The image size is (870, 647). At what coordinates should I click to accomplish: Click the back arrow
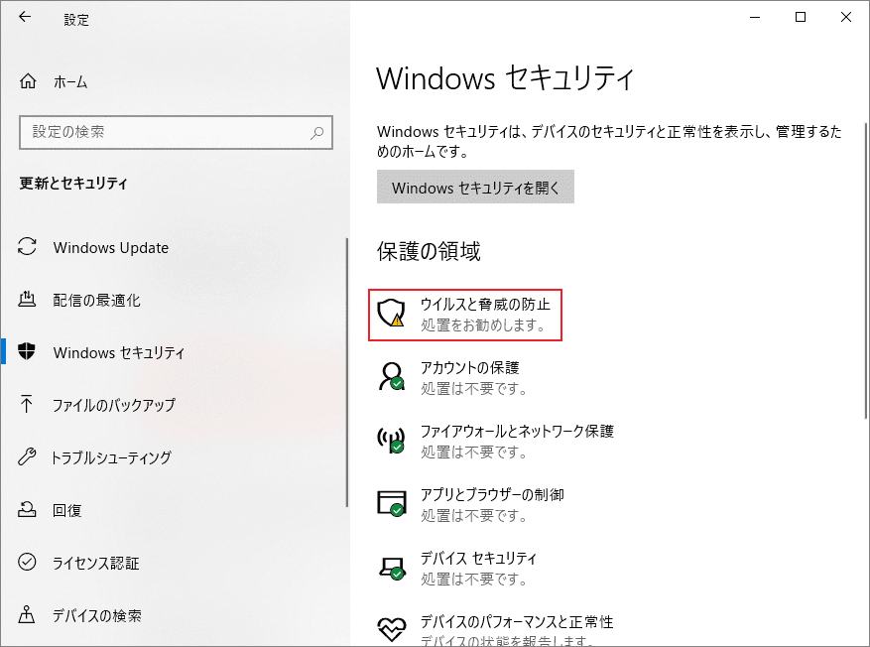tap(22, 17)
